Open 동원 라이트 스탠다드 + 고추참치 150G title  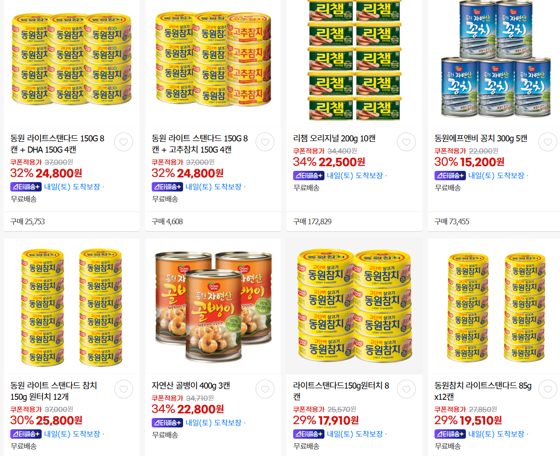[199, 144]
